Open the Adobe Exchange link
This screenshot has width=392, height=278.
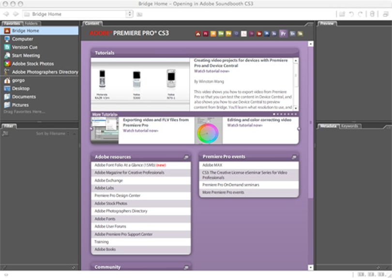click(108, 180)
